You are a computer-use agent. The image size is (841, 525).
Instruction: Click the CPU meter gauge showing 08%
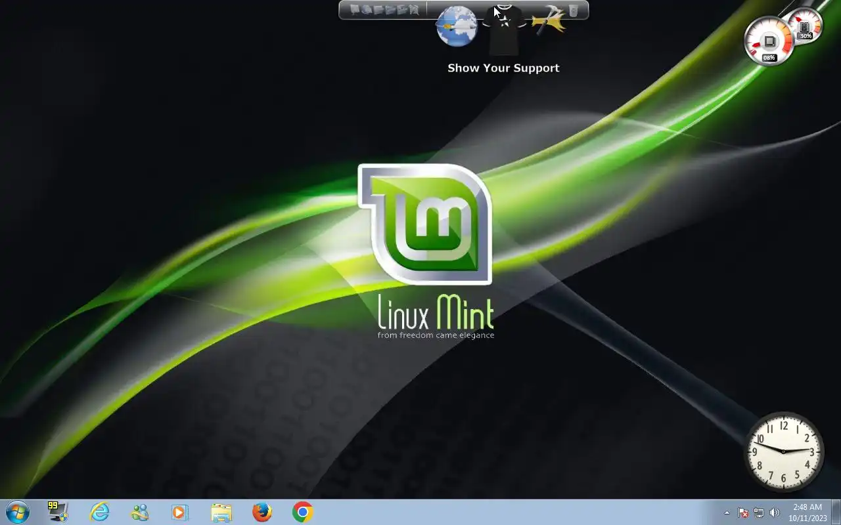pyautogui.click(x=769, y=41)
